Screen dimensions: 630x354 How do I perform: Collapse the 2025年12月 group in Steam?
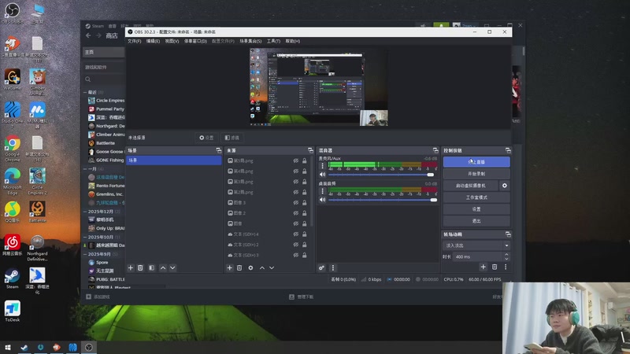(87, 212)
